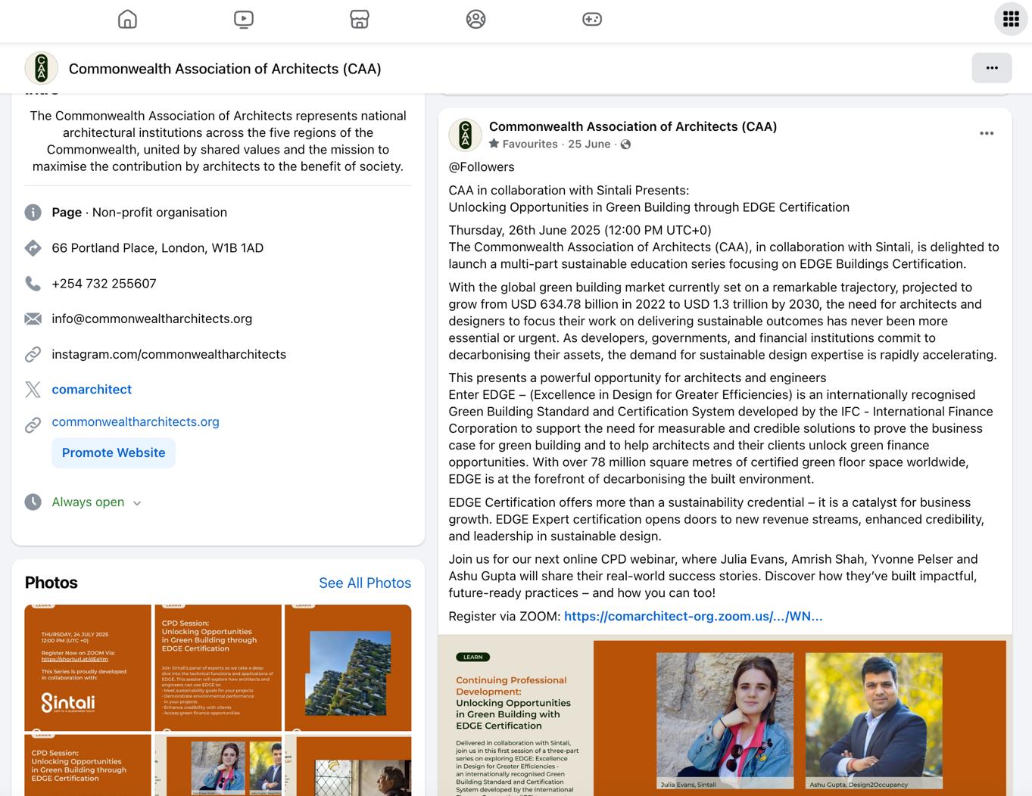Screen dimensions: 1032x796
Task: Click the phone icon beside +254 number
Action: (33, 284)
